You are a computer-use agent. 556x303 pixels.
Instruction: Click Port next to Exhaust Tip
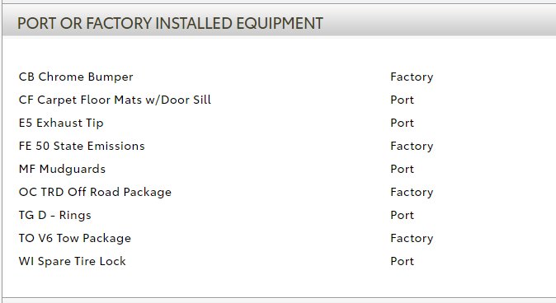tap(402, 123)
